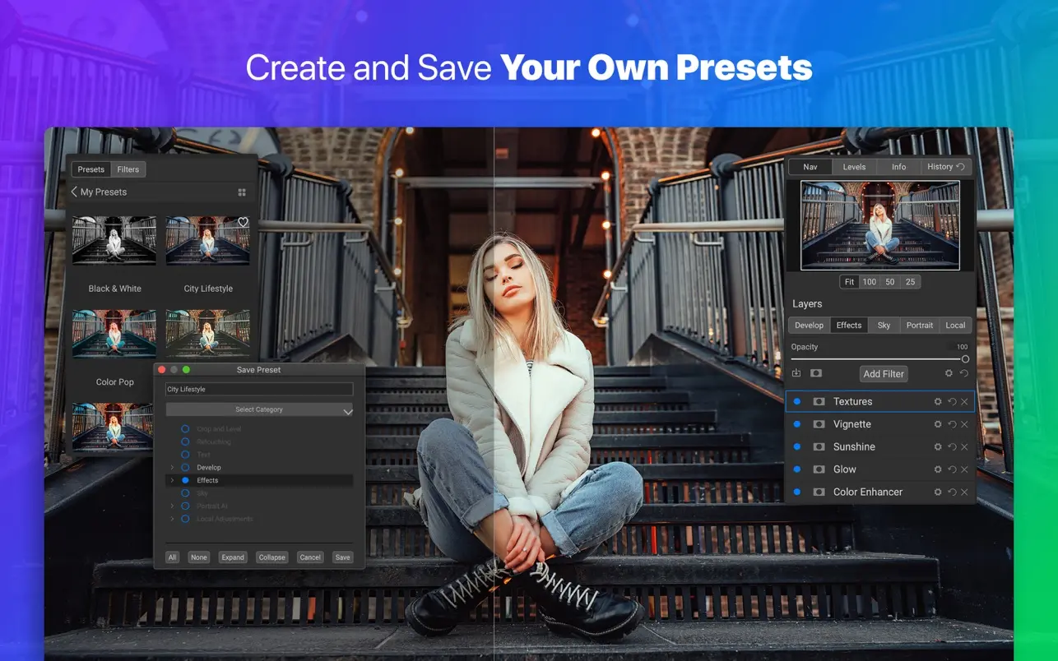Expand the Develop tree item
This screenshot has height=661, width=1058.
(x=172, y=468)
